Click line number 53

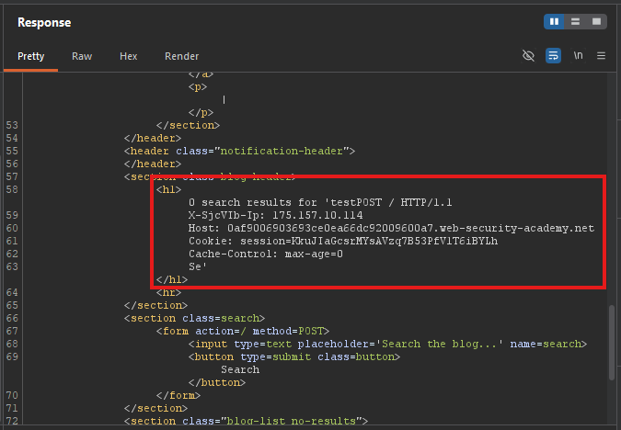click(12, 125)
